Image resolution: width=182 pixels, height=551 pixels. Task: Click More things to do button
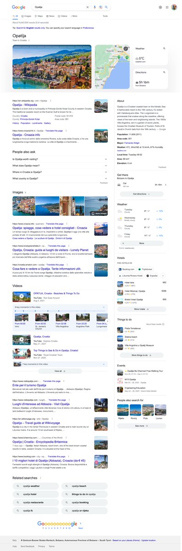(x=142, y=355)
